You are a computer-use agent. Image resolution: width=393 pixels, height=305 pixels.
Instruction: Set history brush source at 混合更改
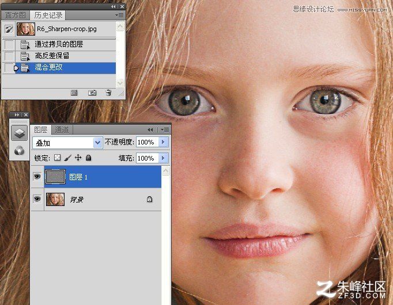coord(9,67)
